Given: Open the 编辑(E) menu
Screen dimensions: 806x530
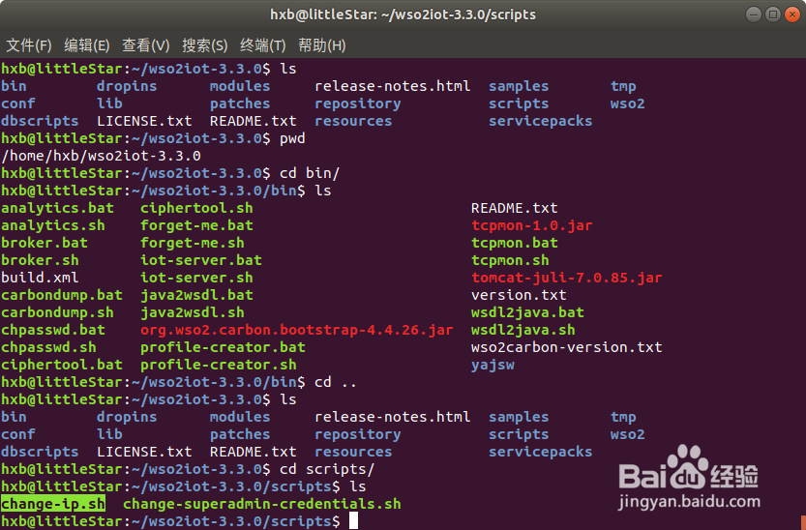Looking at the screenshot, I should click(x=87, y=45).
